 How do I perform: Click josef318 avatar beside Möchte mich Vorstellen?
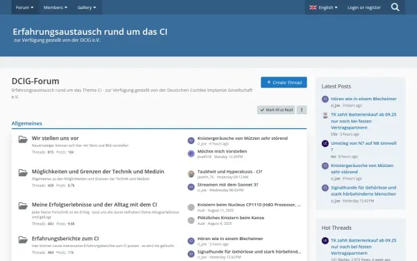point(191,153)
